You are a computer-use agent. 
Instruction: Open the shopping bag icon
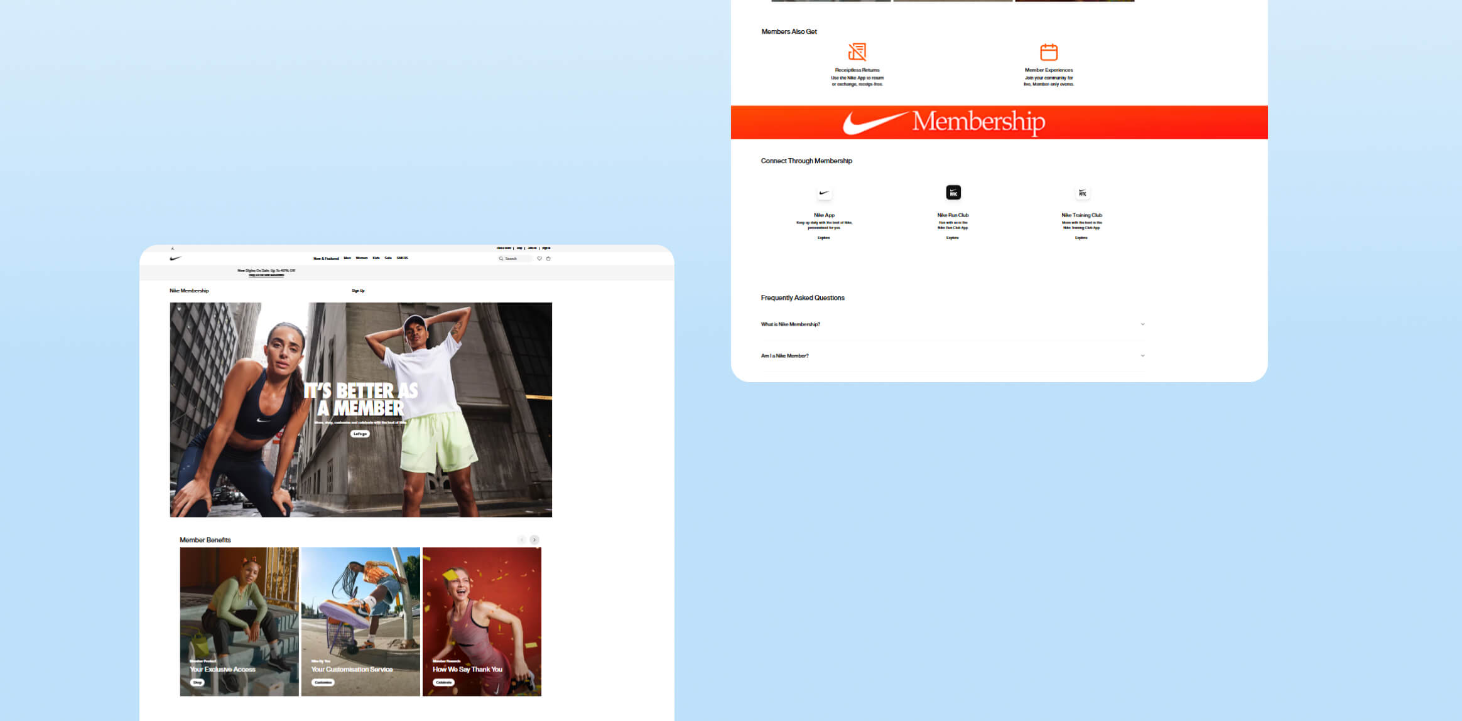548,259
